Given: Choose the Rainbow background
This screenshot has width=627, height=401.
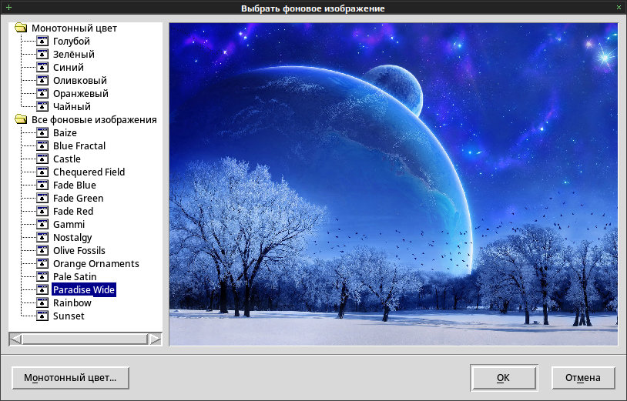Looking at the screenshot, I should pyautogui.click(x=72, y=302).
